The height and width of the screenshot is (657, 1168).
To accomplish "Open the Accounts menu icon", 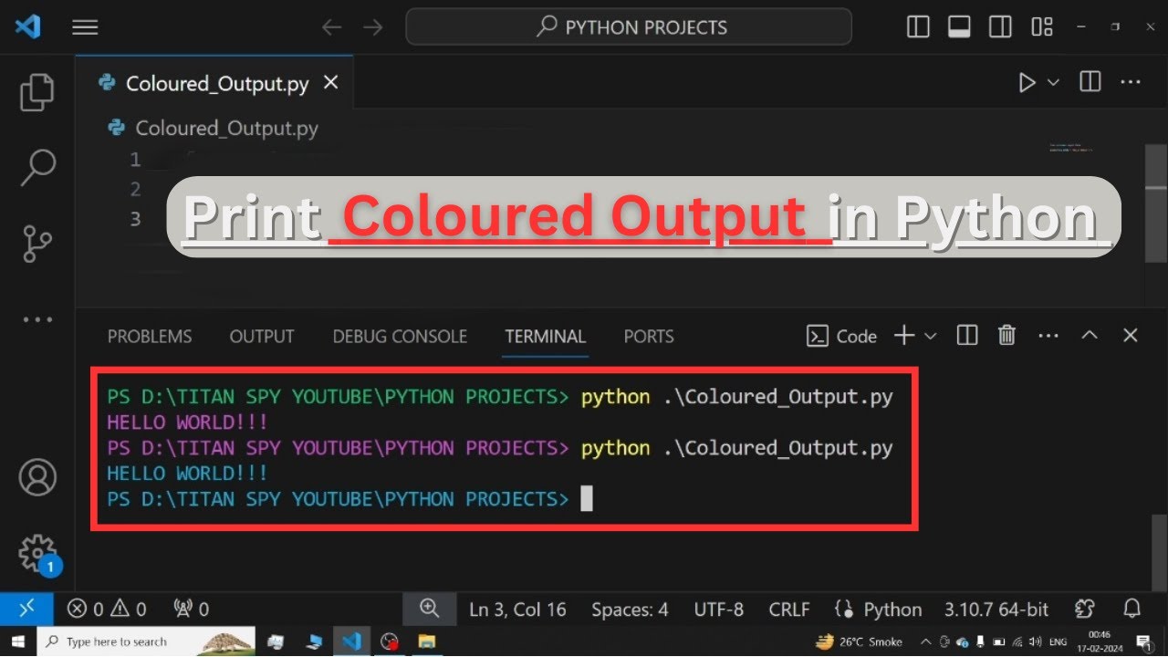I will click(x=37, y=477).
